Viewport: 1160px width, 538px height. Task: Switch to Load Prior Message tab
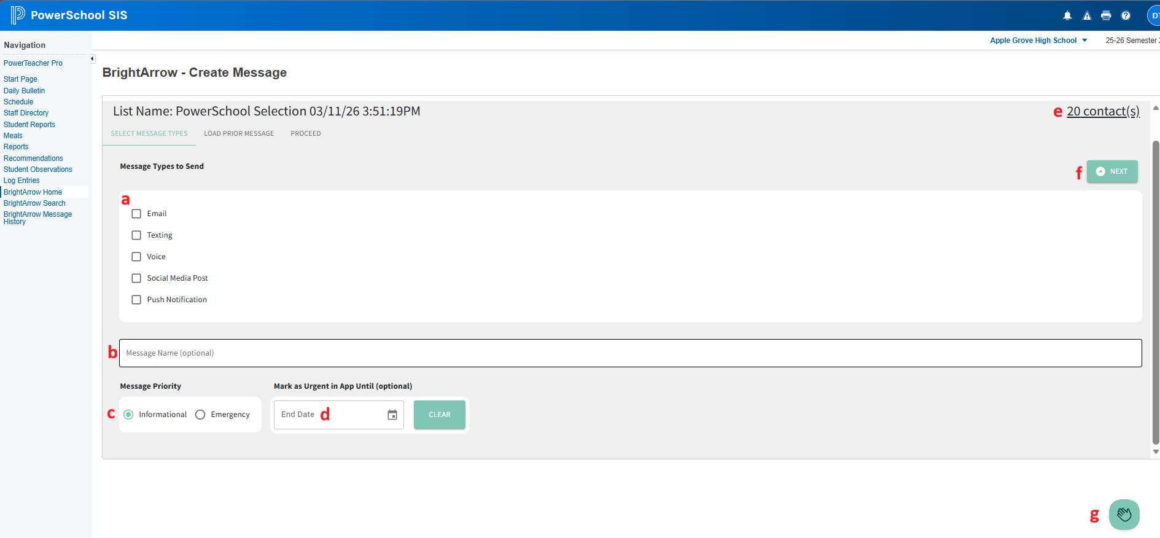[239, 133]
